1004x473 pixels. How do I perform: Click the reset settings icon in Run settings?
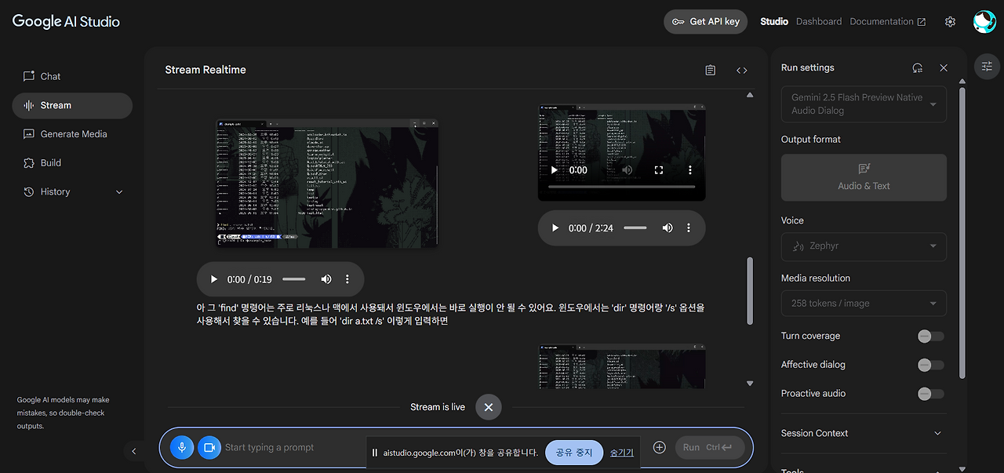tap(917, 68)
